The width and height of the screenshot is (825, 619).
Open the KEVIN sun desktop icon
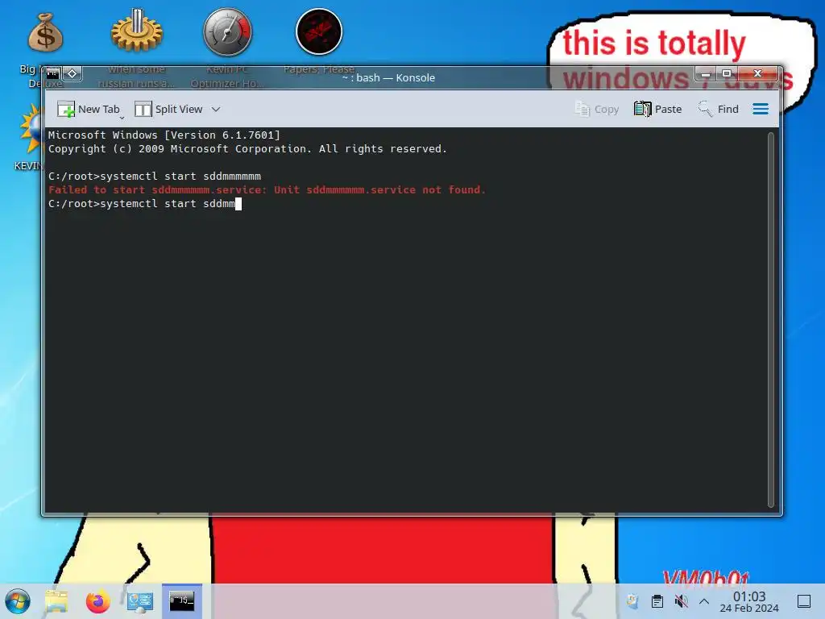31,129
